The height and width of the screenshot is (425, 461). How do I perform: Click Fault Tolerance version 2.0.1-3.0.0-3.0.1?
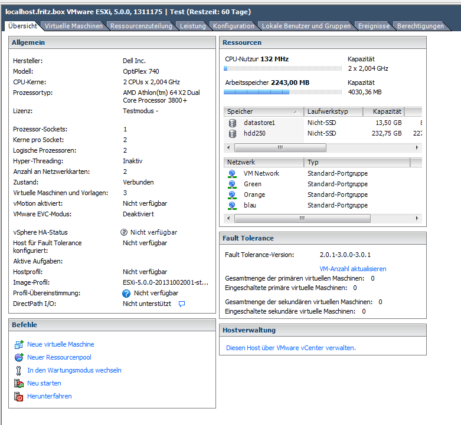pos(345,255)
